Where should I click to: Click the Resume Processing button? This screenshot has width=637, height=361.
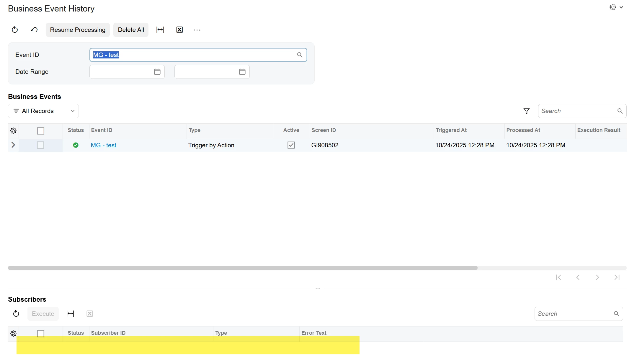coord(78,30)
